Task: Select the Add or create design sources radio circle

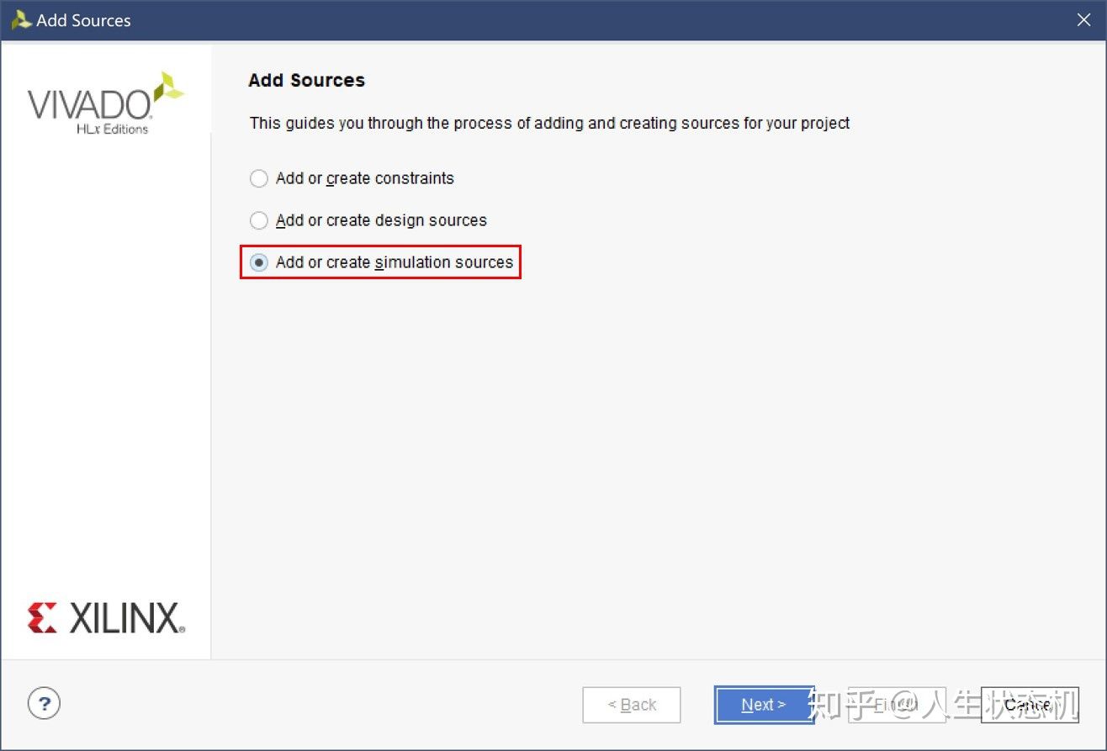Action: click(x=259, y=220)
